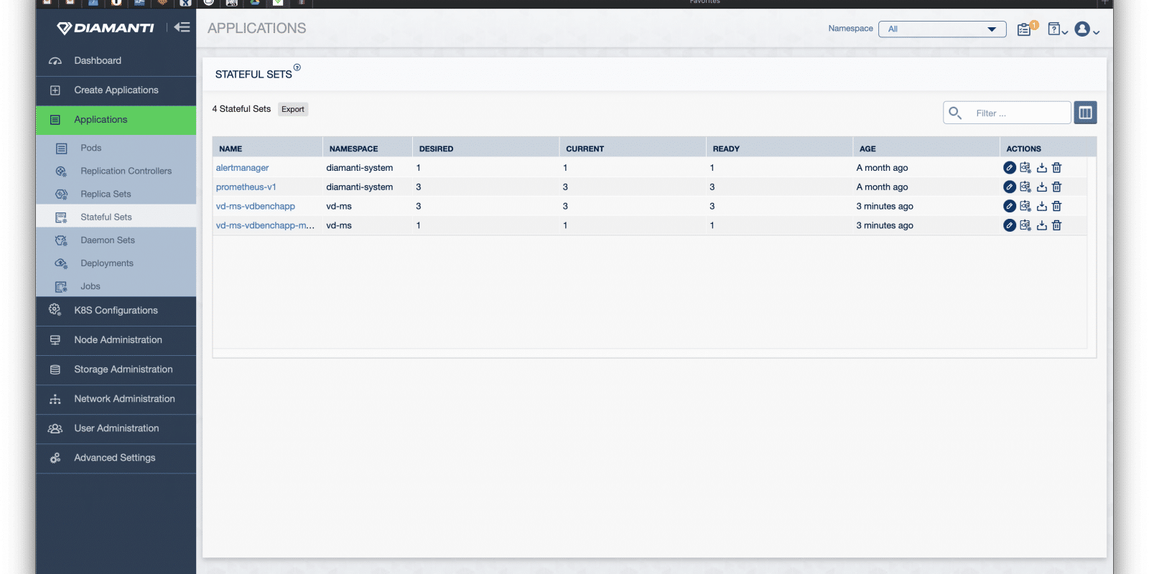This screenshot has height=574, width=1149.
Task: Open Daemon Sets in the sidebar
Action: point(116,240)
